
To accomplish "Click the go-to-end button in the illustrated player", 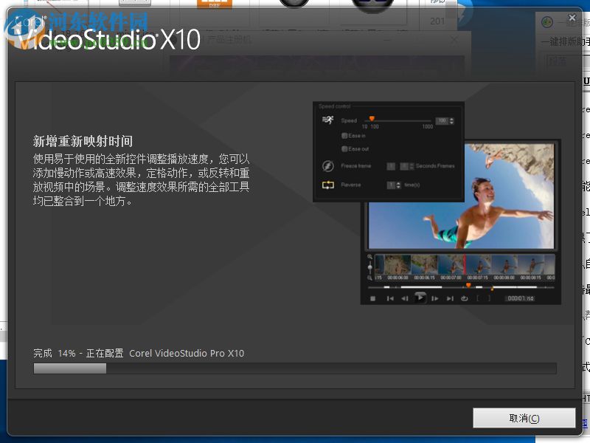I will click(450, 298).
